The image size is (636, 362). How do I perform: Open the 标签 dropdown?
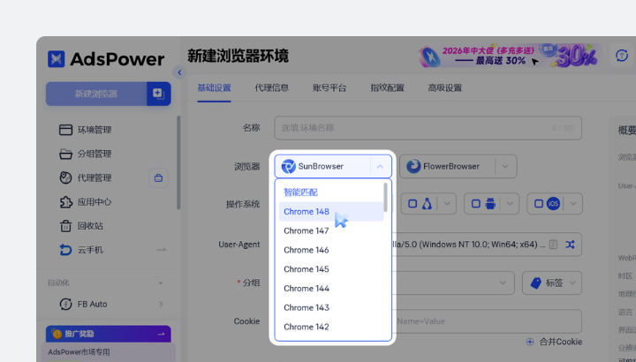click(552, 283)
